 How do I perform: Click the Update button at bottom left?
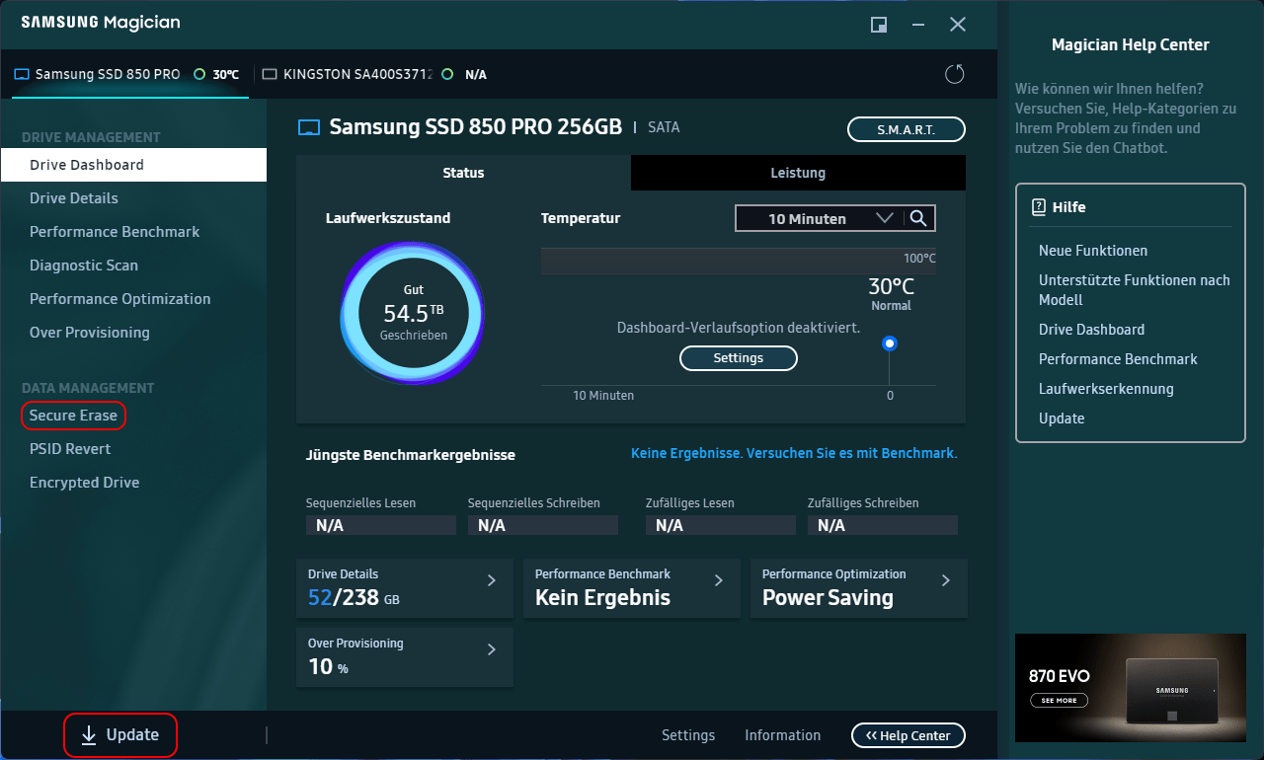(x=120, y=735)
